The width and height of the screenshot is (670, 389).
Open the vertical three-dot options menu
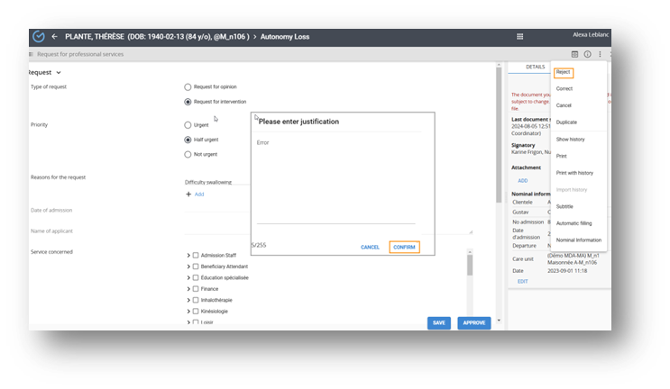pos(600,54)
